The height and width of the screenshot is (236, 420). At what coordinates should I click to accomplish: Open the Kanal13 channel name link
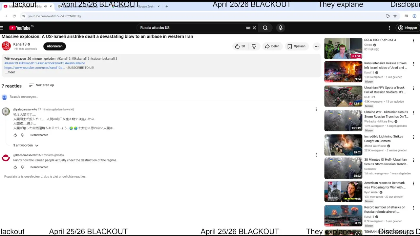coord(20,44)
